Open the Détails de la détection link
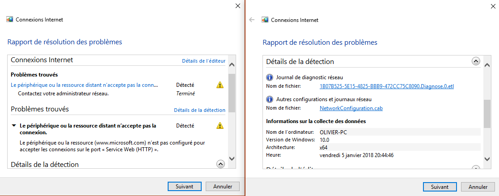The width and height of the screenshot is (499, 196). coord(199,110)
